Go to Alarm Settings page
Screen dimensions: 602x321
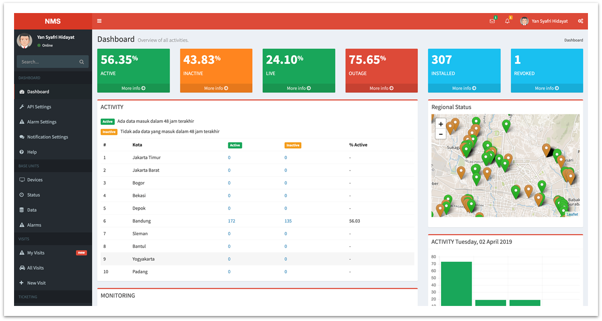point(42,122)
